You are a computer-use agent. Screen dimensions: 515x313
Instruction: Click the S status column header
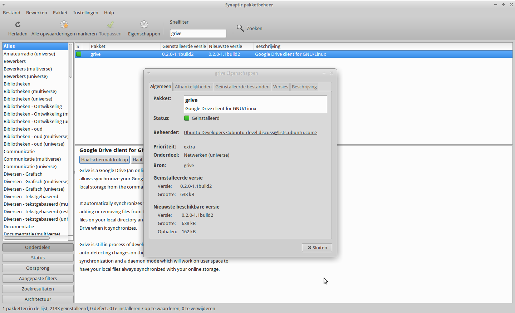pos(78,46)
